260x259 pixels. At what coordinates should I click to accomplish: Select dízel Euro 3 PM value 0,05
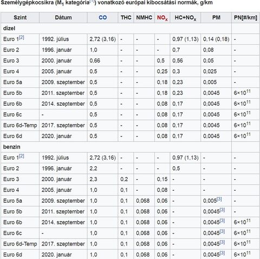209,61
